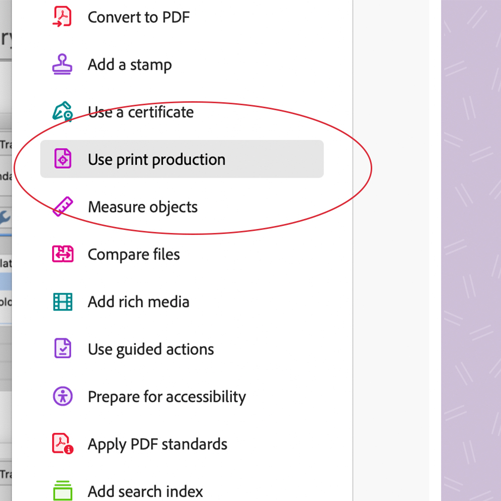Select "Add a stamp" from tools list
501x501 pixels.
coord(130,65)
